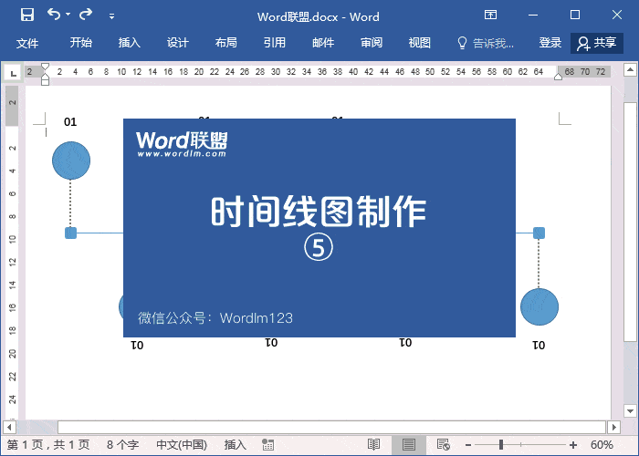
Task: Click the right indent marker on ruler
Action: coord(559,77)
